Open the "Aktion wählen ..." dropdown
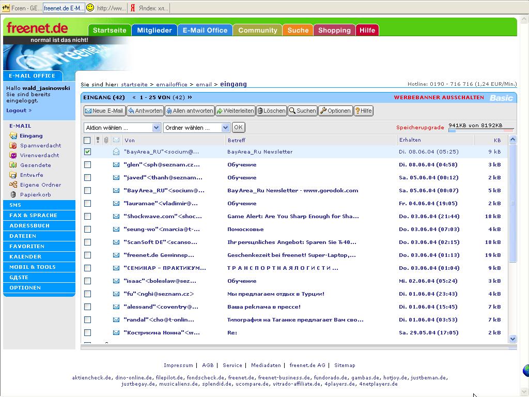The height and width of the screenshot is (397, 529). click(122, 128)
